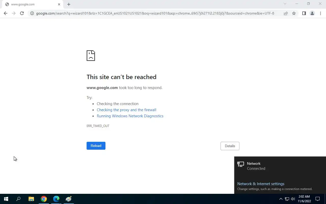This screenshot has height=204, width=326.
Task: Launch Microsoft Edge from the taskbar
Action: click(x=56, y=199)
